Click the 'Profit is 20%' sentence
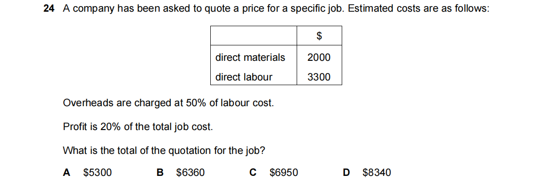The width and height of the screenshot is (552, 189). [x=138, y=126]
